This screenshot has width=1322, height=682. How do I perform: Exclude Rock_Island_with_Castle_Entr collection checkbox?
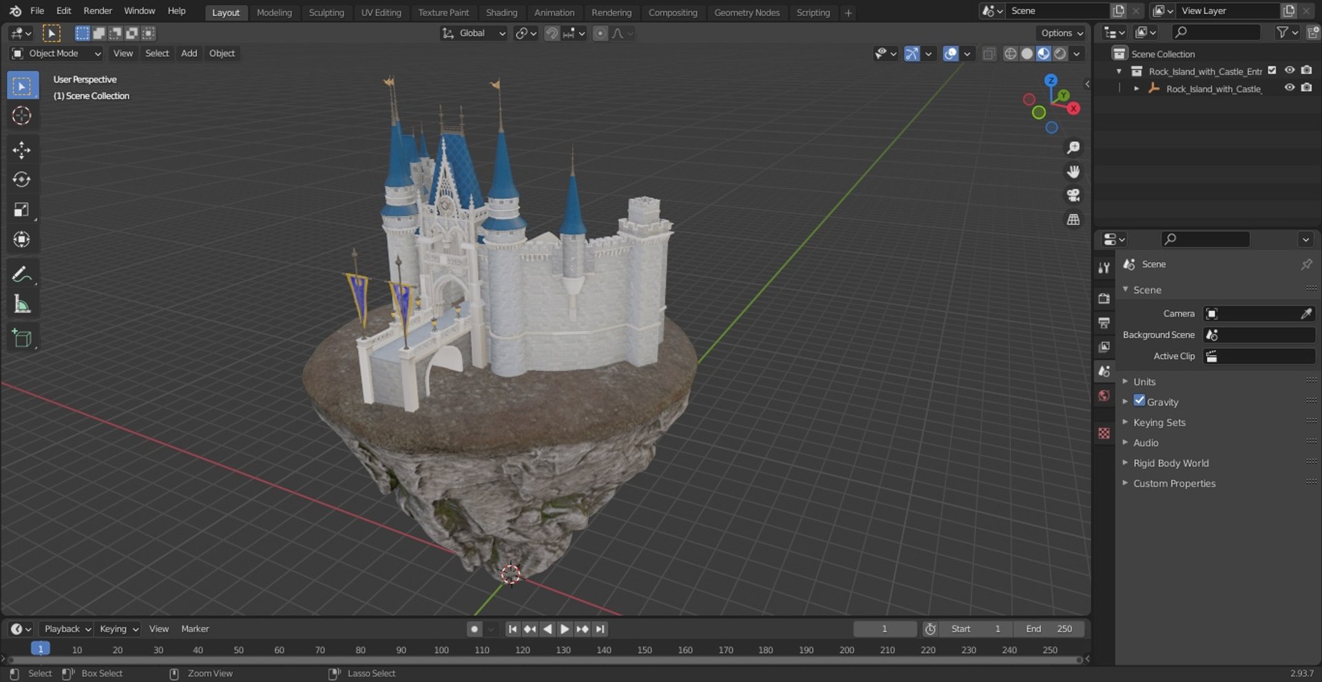(x=1272, y=71)
